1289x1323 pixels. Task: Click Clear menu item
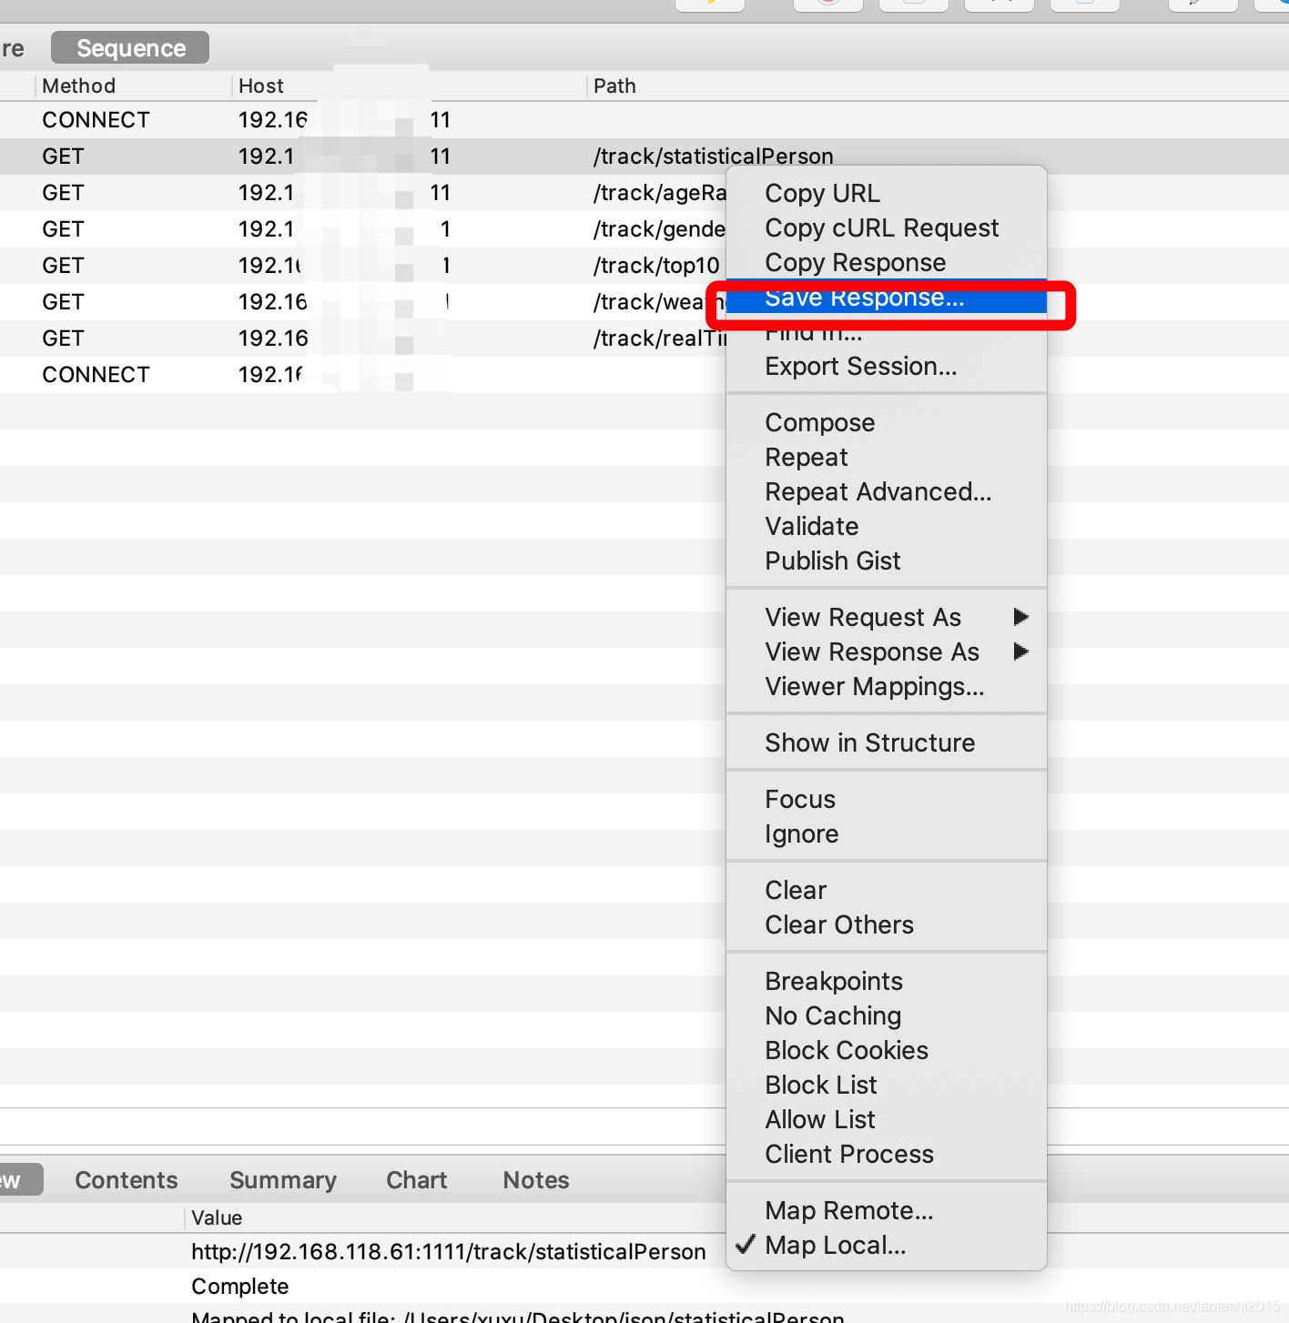(887, 891)
